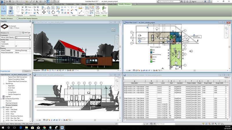Click the Living color swatch in Room Legend
232x130 pixels.
(x=151, y=59)
